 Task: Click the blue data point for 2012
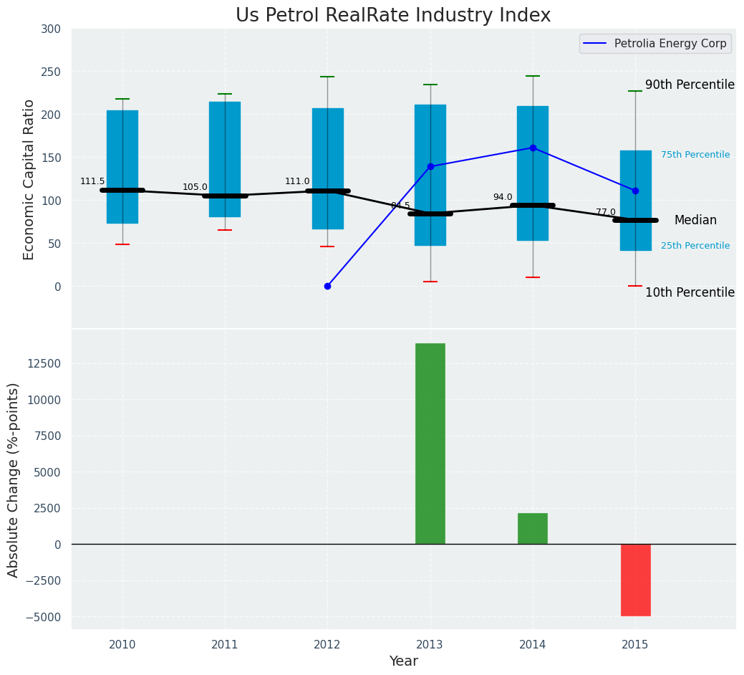[327, 286]
